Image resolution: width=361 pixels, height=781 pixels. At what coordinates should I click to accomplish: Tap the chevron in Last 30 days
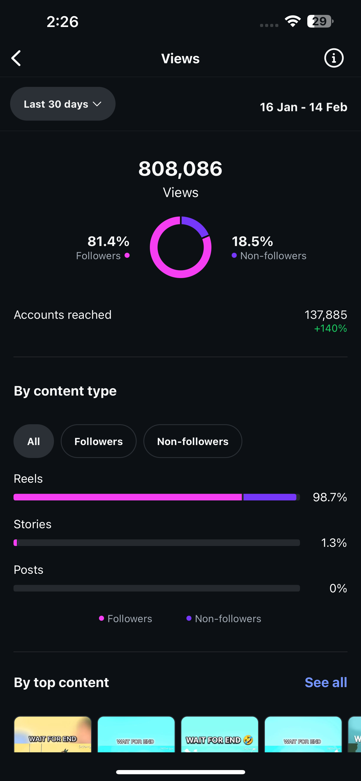click(x=97, y=104)
